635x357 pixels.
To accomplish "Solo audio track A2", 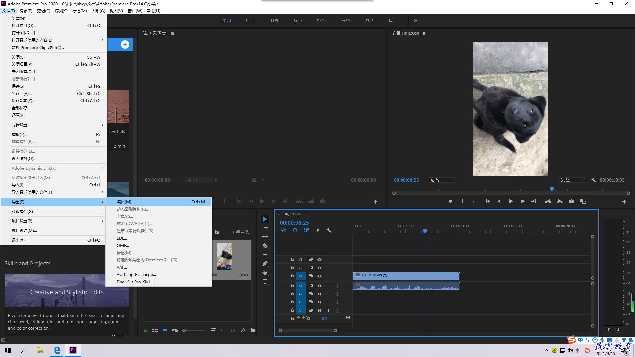I will tap(328, 294).
